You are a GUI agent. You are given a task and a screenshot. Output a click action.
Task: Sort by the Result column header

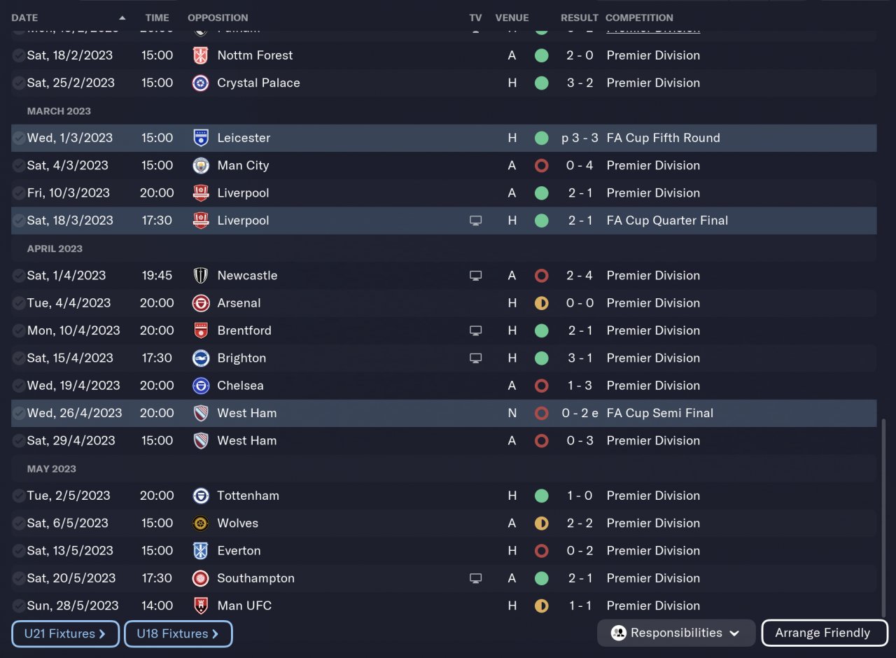coord(579,17)
